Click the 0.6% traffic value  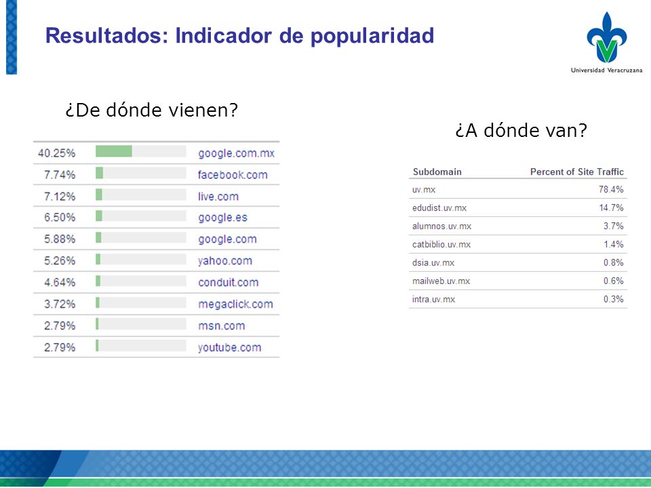pyautogui.click(x=614, y=281)
